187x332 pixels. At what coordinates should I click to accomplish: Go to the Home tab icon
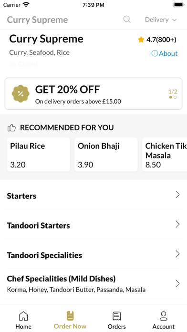click(23, 316)
